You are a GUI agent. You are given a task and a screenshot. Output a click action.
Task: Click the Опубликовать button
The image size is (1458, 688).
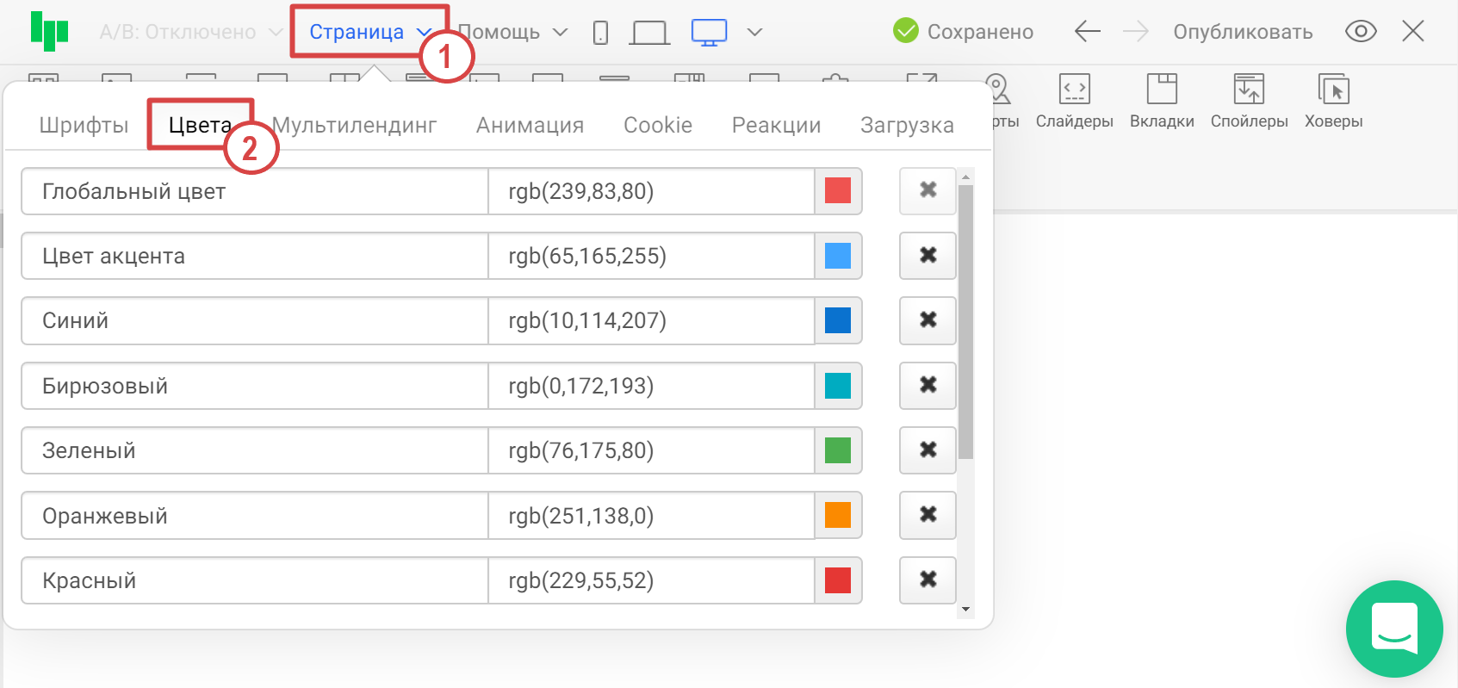(x=1242, y=32)
